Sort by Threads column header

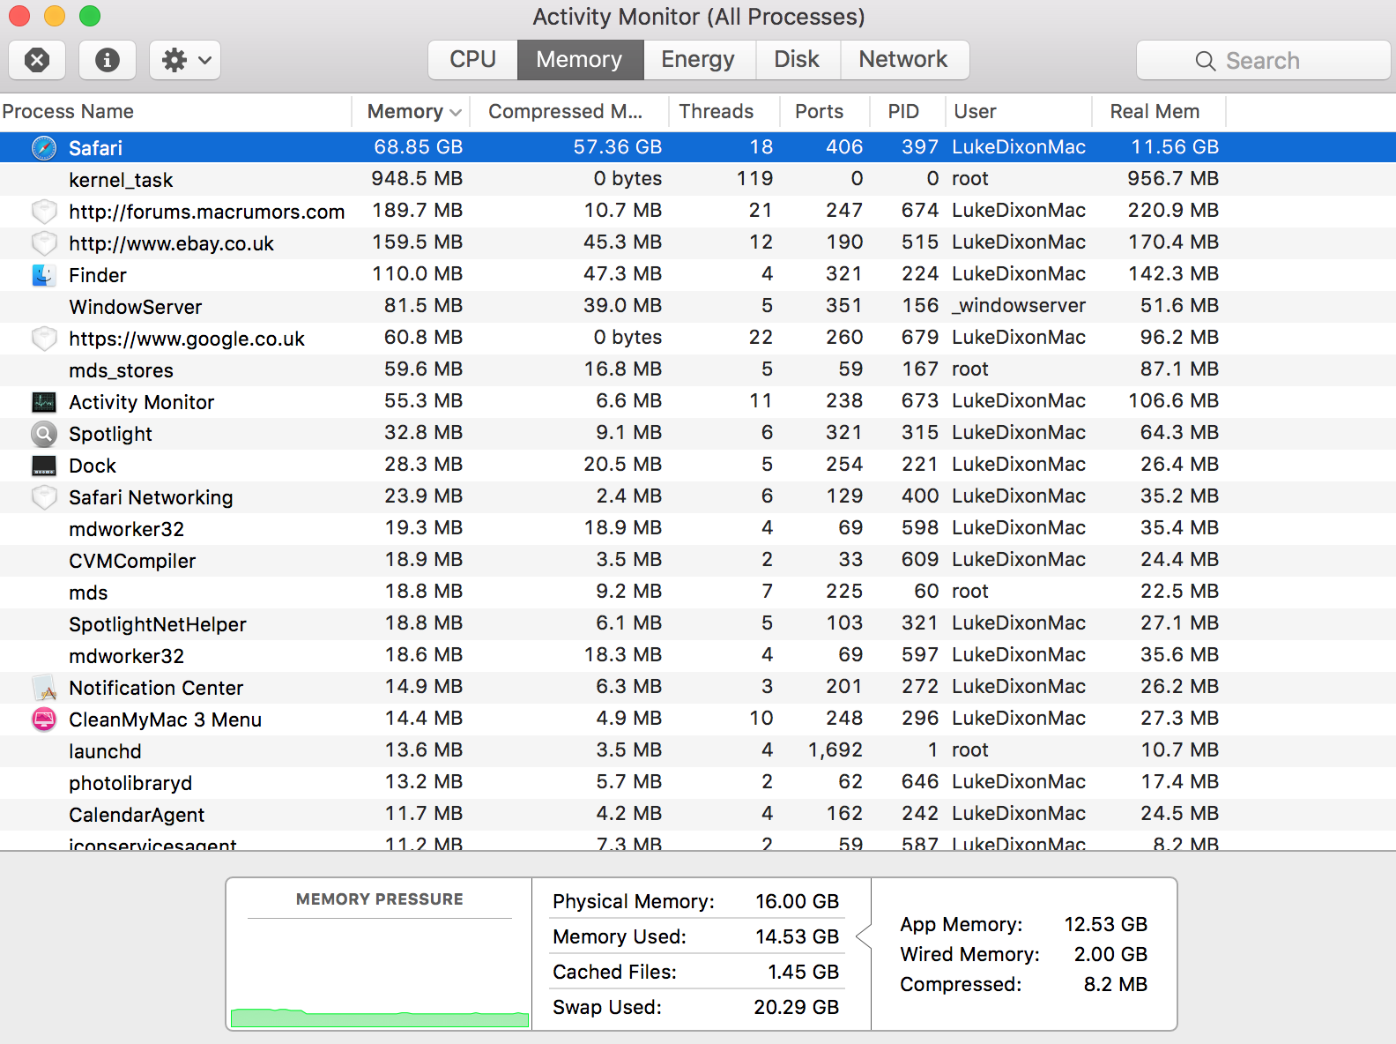tap(724, 111)
